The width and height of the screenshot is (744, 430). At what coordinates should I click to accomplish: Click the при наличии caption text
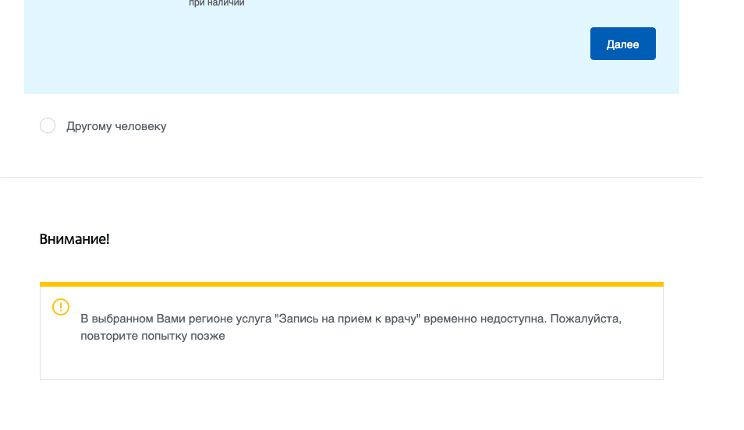pyautogui.click(x=217, y=3)
